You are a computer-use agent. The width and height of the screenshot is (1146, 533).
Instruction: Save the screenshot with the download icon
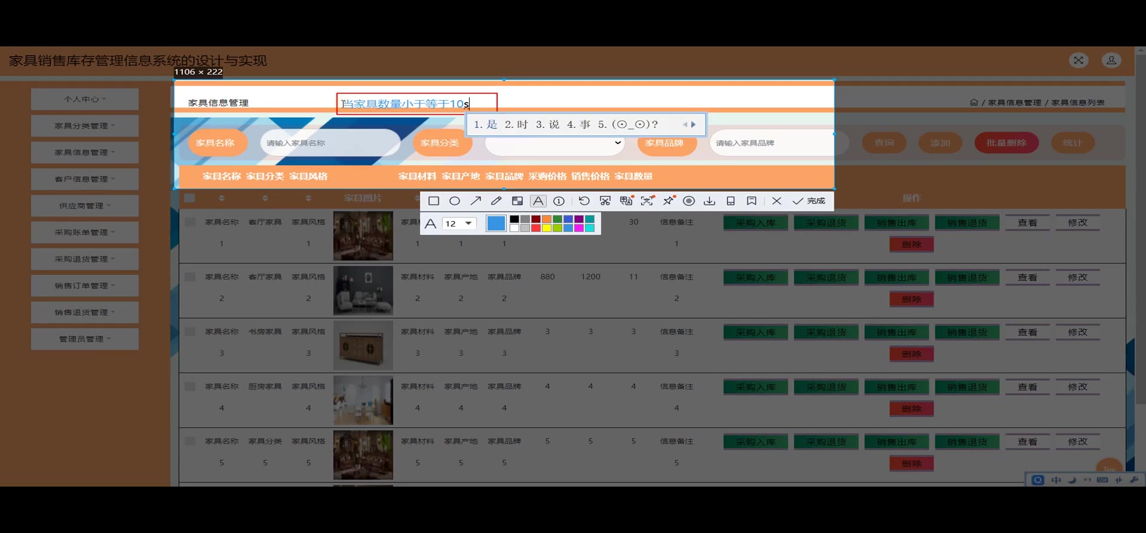[709, 201]
